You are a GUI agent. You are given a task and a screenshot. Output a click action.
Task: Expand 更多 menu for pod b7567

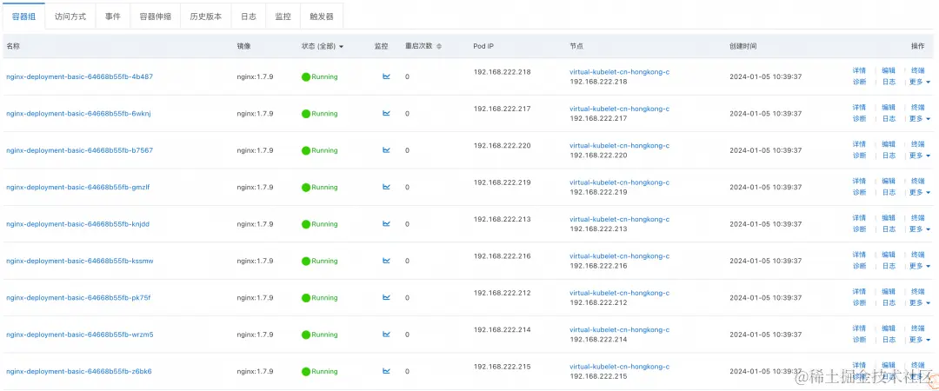click(920, 156)
